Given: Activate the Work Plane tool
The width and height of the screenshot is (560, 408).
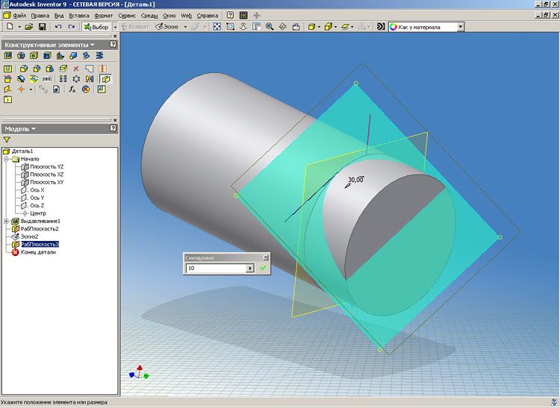Looking at the screenshot, I should point(106,79).
